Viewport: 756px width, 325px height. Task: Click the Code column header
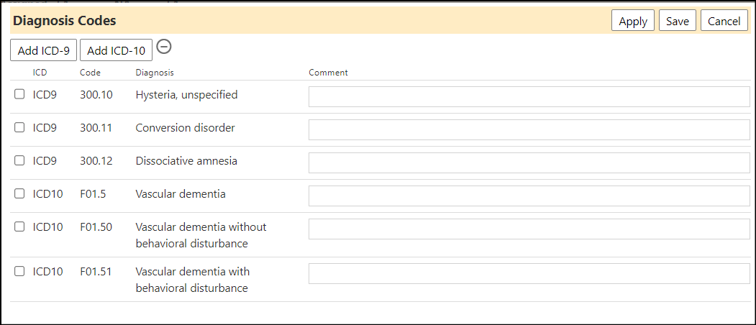90,73
